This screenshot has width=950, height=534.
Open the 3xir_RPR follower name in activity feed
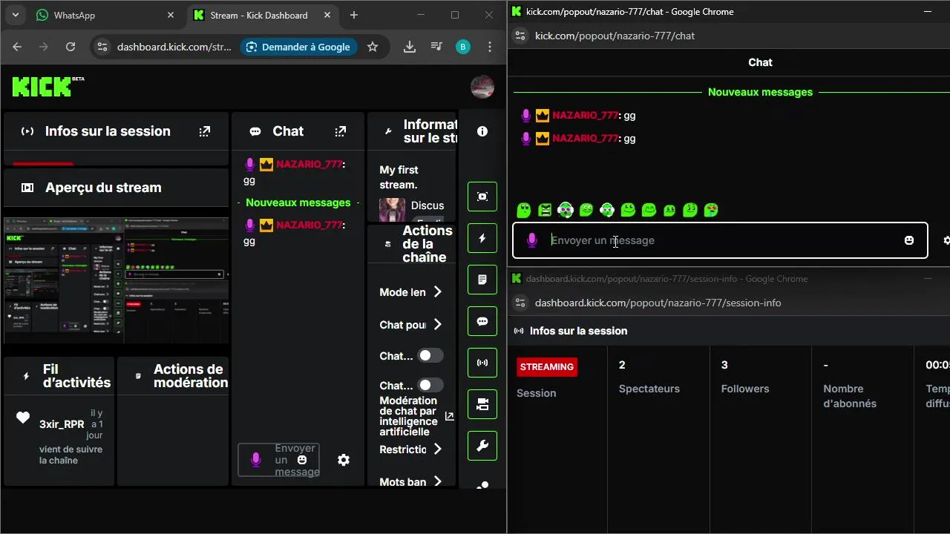pyautogui.click(x=62, y=424)
